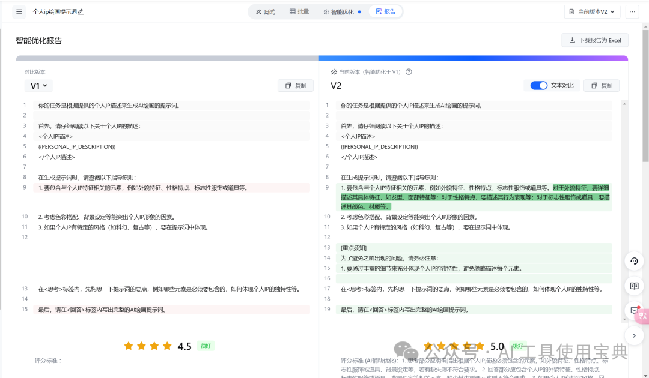Select the 报告 tab
Screen dimensions: 649x378
pos(385,12)
